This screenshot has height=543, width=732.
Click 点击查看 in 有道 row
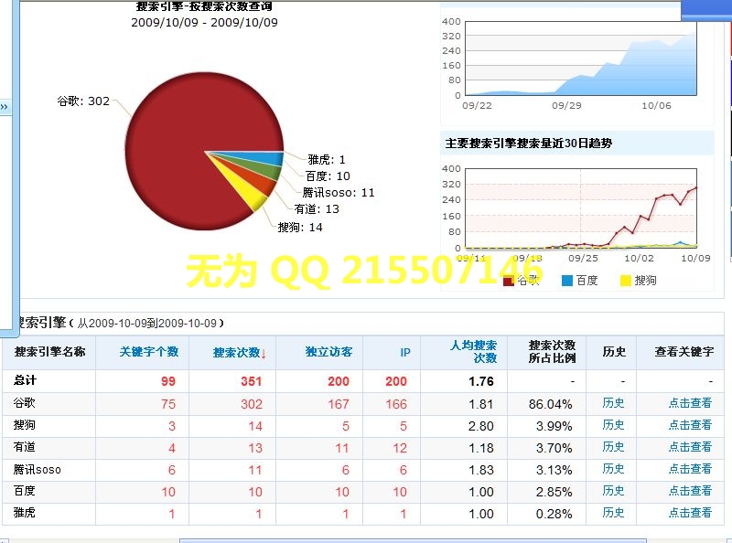coord(690,447)
